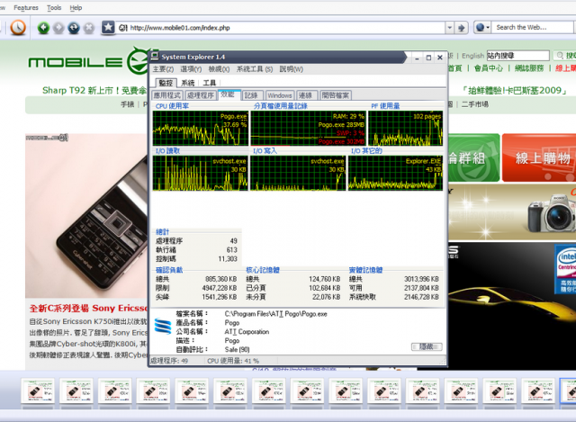Screen dimensions: 576x422
Task: Click the 站內搜尋 site search field
Action: (518, 56)
